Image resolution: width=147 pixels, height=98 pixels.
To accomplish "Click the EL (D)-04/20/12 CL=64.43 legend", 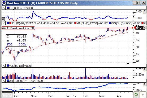I will pyautogui.click(x=42, y=23).
